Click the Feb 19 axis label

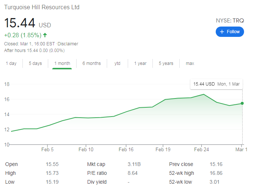(163, 149)
